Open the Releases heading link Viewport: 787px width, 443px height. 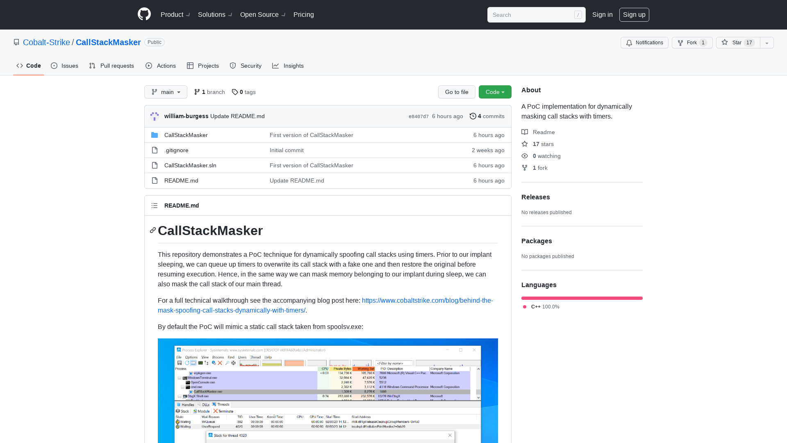pyautogui.click(x=536, y=197)
